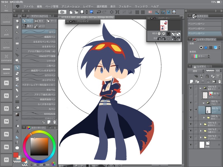Image resolution: width=223 pixels, height=167 pixels.
Task: Select the Eyedropper tool
Action: (x=17, y=49)
